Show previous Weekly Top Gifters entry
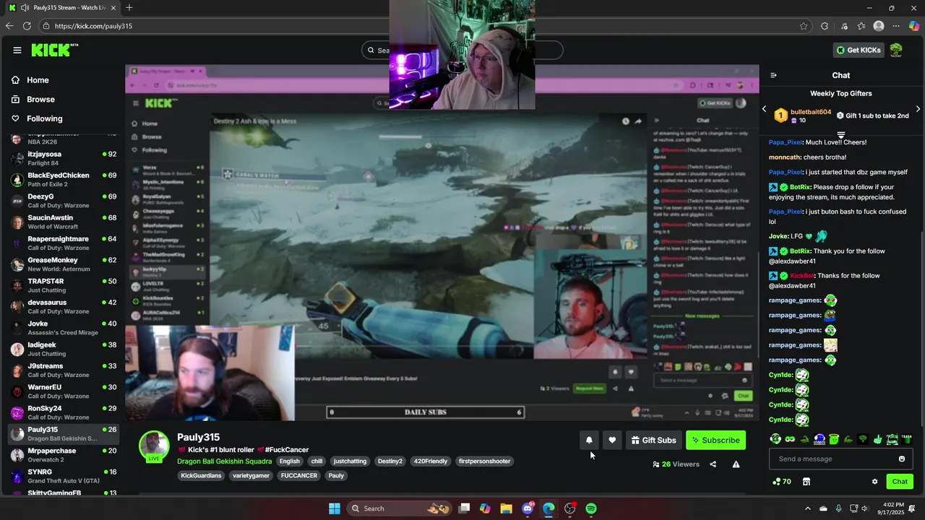Screen dimensions: 925x520 click(x=764, y=109)
